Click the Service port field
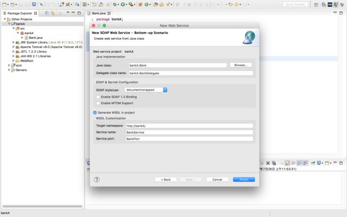347x217 pixels. pos(189,139)
